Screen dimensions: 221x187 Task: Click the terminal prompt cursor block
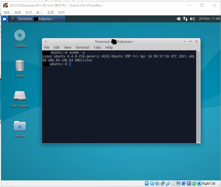pos(70,64)
